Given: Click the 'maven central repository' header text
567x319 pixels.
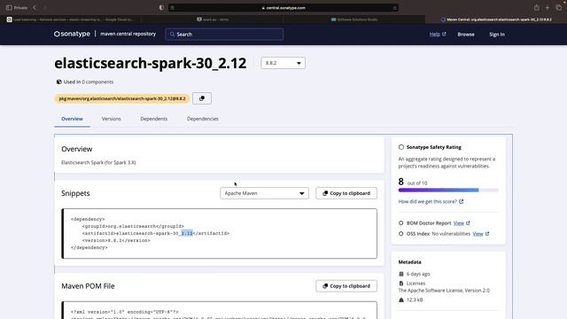Looking at the screenshot, I should 128,34.
